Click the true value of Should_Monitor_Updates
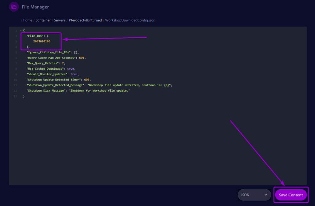The width and height of the screenshot is (315, 206). click(74, 74)
